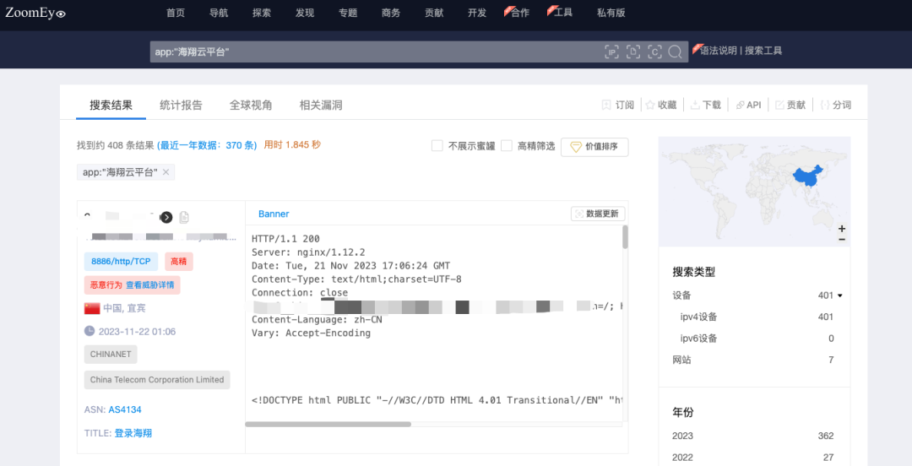Click the 贡献 contribute icon

(x=779, y=105)
